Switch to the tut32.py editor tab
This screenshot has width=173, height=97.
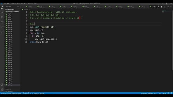[52, 7]
